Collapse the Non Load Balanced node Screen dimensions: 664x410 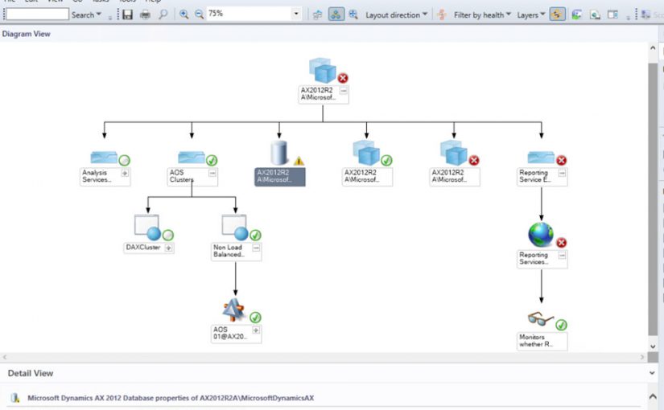click(x=256, y=248)
